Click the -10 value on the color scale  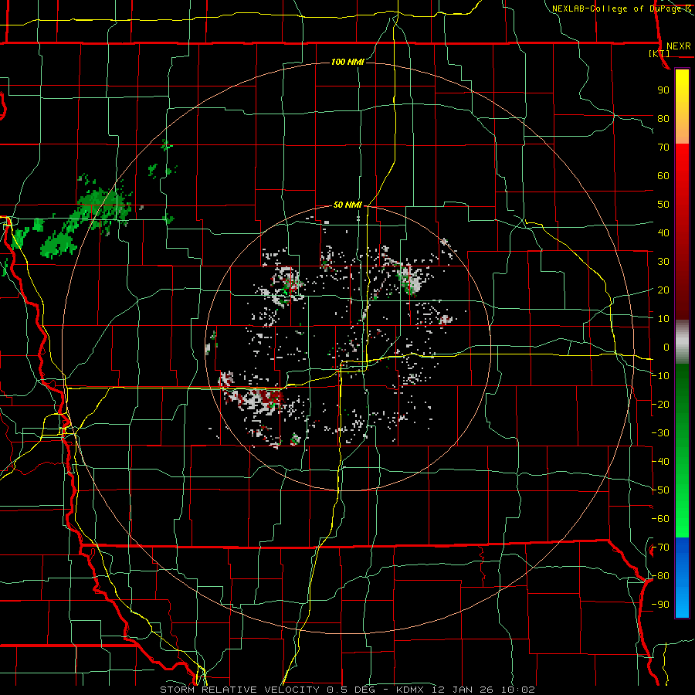[x=660, y=376]
